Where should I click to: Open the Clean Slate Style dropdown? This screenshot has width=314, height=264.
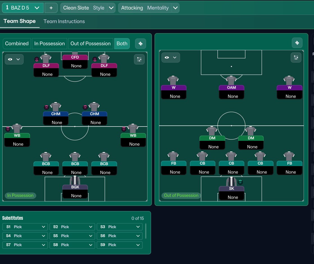pos(88,8)
